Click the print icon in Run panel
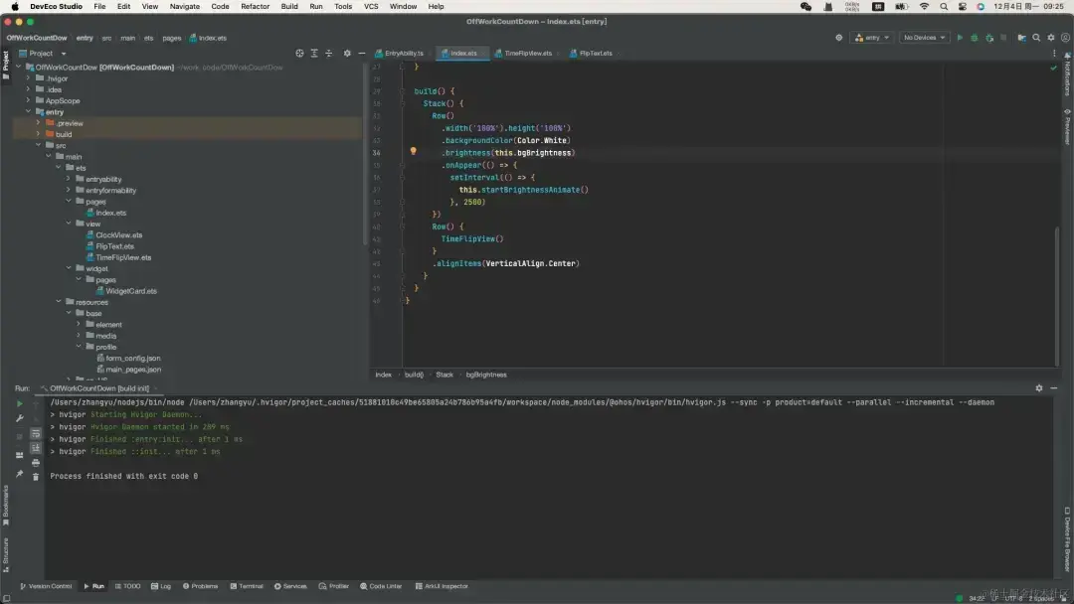 point(36,462)
